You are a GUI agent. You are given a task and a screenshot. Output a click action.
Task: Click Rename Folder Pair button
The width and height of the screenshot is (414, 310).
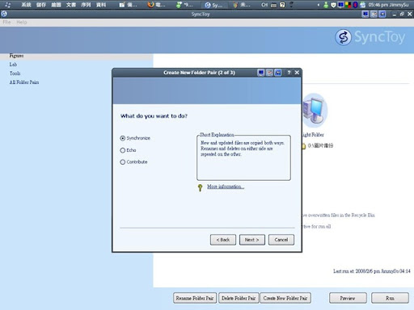click(195, 298)
